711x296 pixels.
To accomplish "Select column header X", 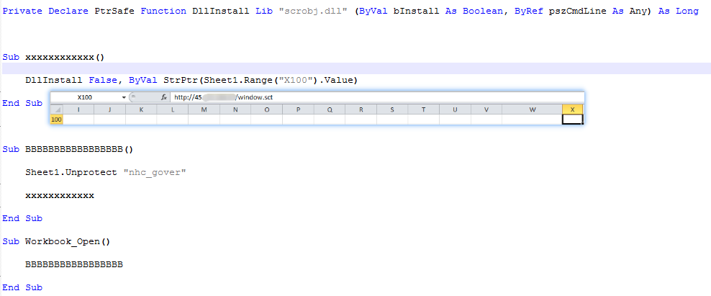I will pyautogui.click(x=571, y=109).
